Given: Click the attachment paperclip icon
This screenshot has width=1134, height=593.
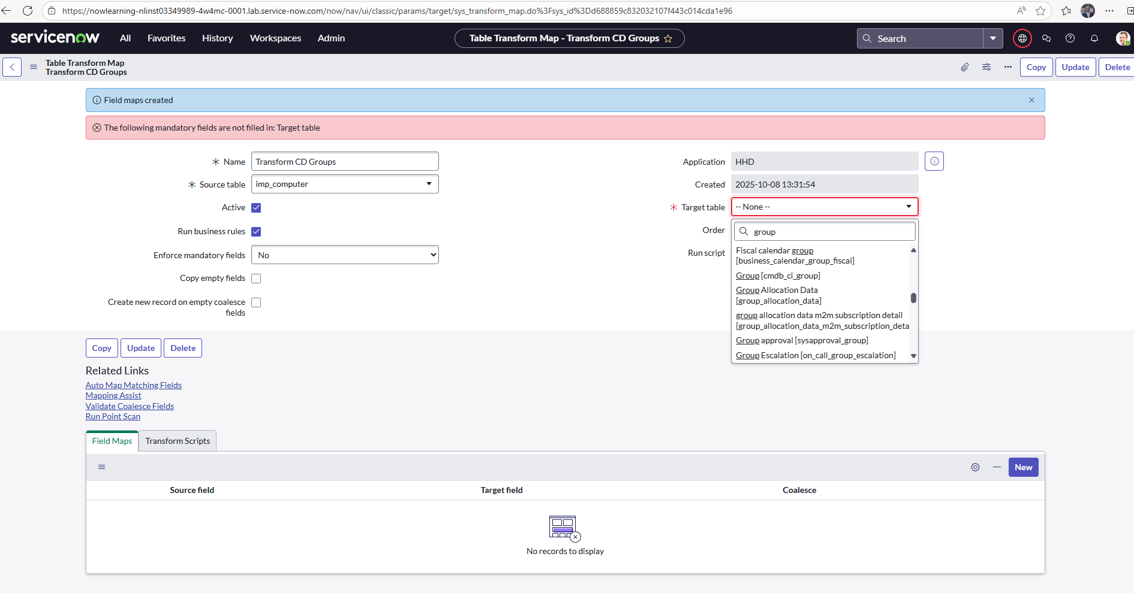Looking at the screenshot, I should 964,67.
